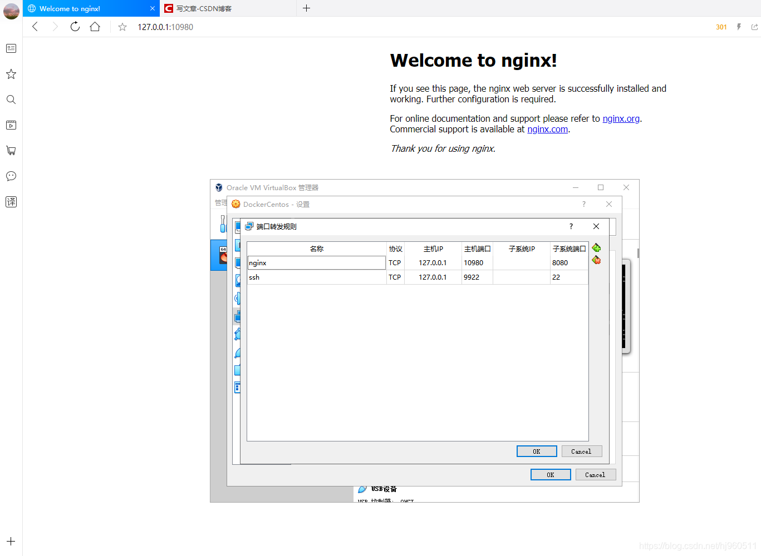Click the address bar showing 127.0.0.1:10980
Image resolution: width=761 pixels, height=556 pixels.
(x=165, y=27)
